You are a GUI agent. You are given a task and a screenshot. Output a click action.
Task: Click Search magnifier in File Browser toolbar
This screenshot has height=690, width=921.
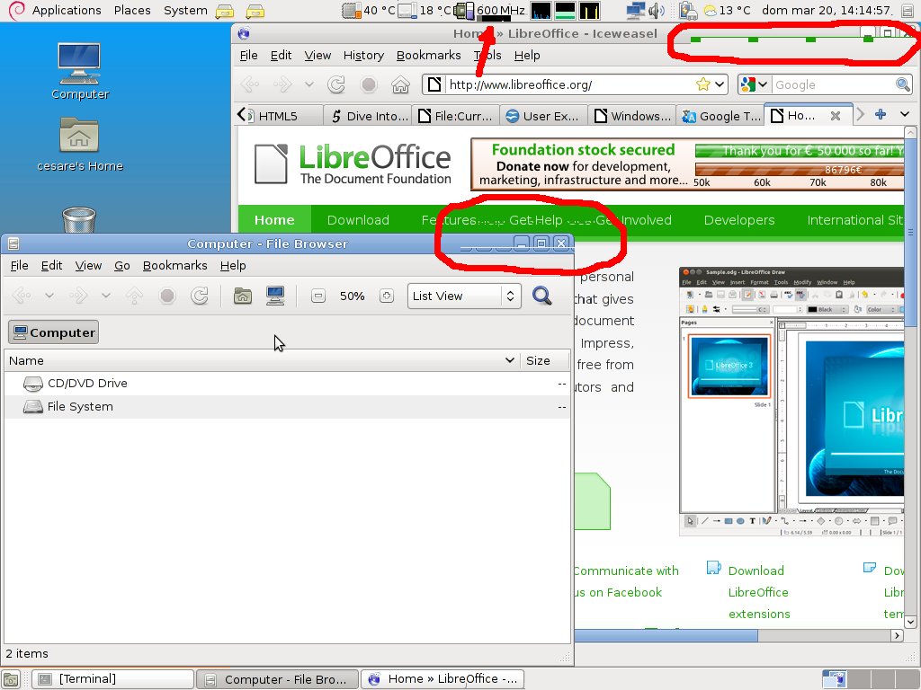pyautogui.click(x=541, y=296)
